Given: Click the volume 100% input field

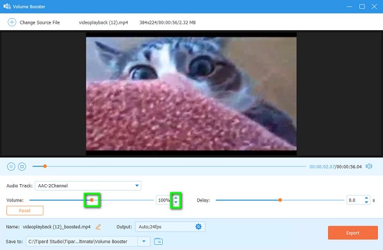Looking at the screenshot, I should coord(164,200).
